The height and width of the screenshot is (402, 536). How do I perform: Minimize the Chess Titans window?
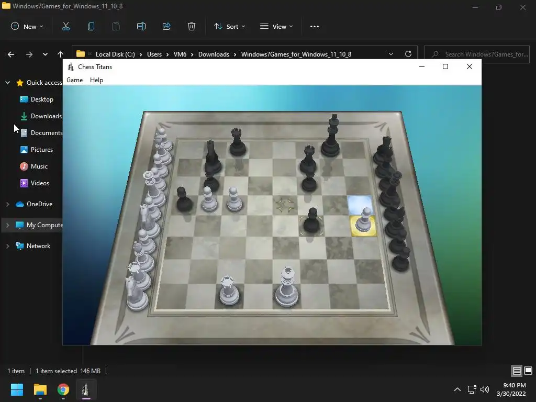(x=422, y=66)
